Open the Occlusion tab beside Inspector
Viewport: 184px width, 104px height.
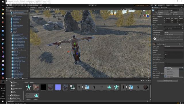(164, 8)
